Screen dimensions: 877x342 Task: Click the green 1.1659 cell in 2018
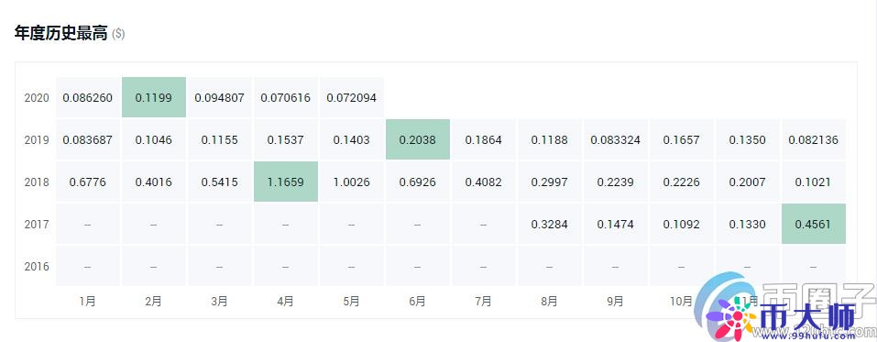285,182
